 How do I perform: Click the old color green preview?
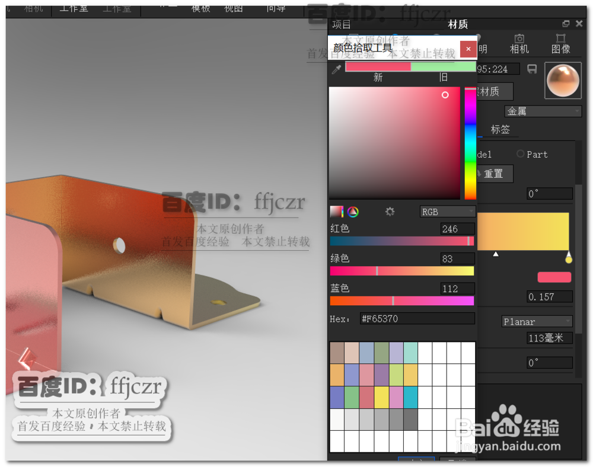[443, 67]
